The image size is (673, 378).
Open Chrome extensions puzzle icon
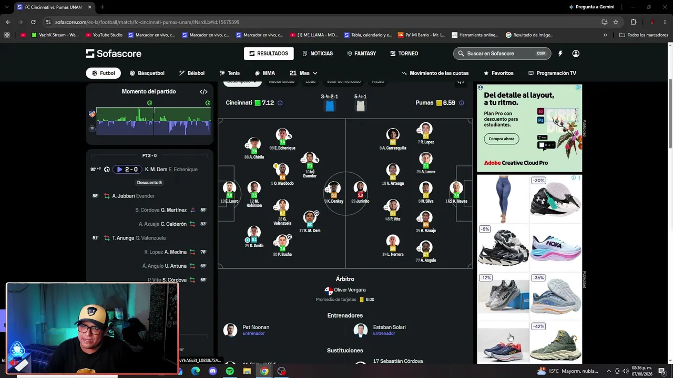[634, 22]
